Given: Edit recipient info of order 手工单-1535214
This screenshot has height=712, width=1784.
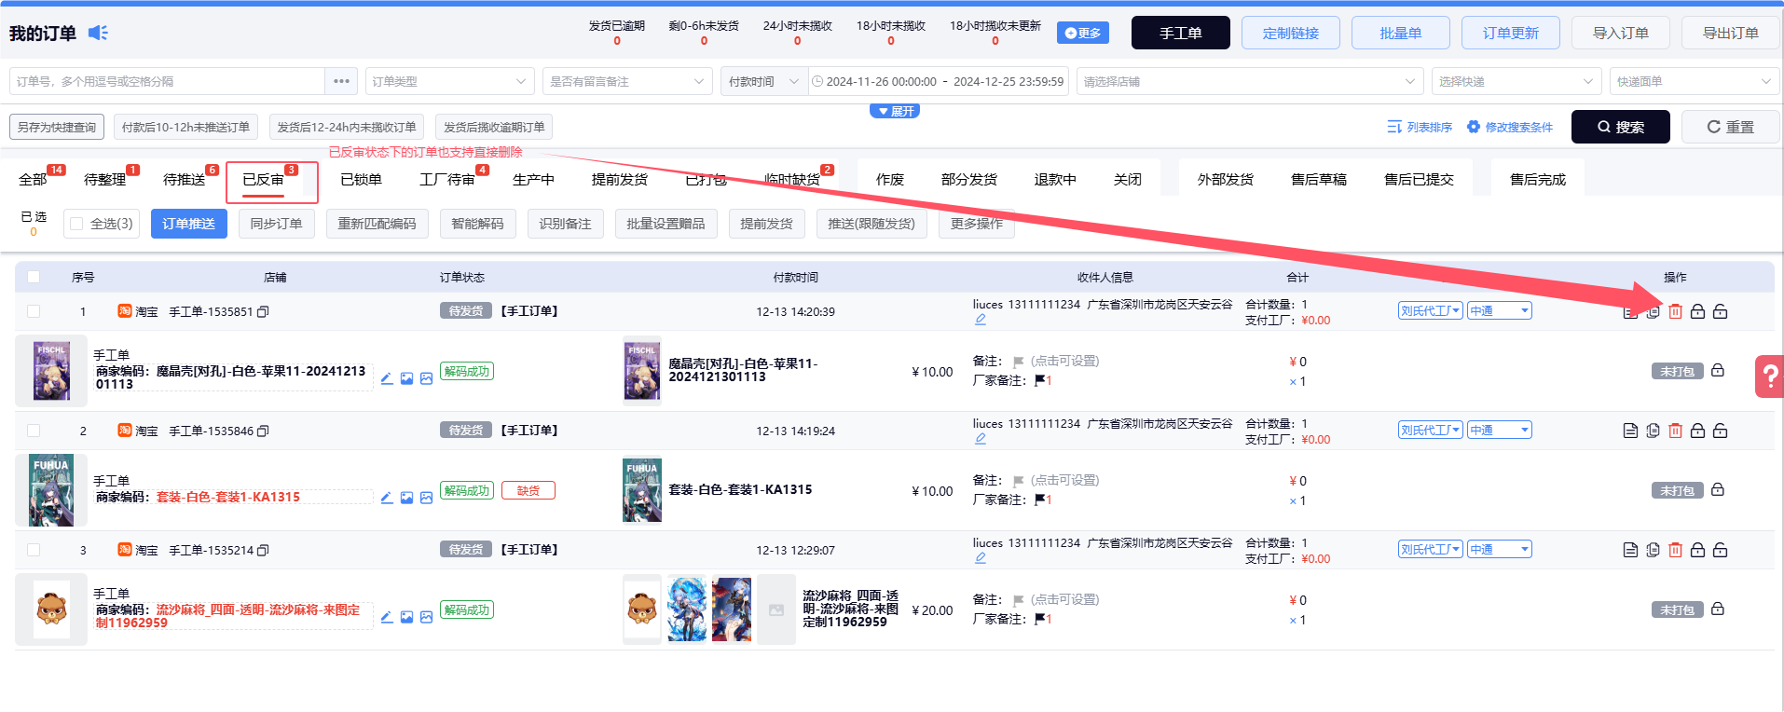Looking at the screenshot, I should pos(981,558).
